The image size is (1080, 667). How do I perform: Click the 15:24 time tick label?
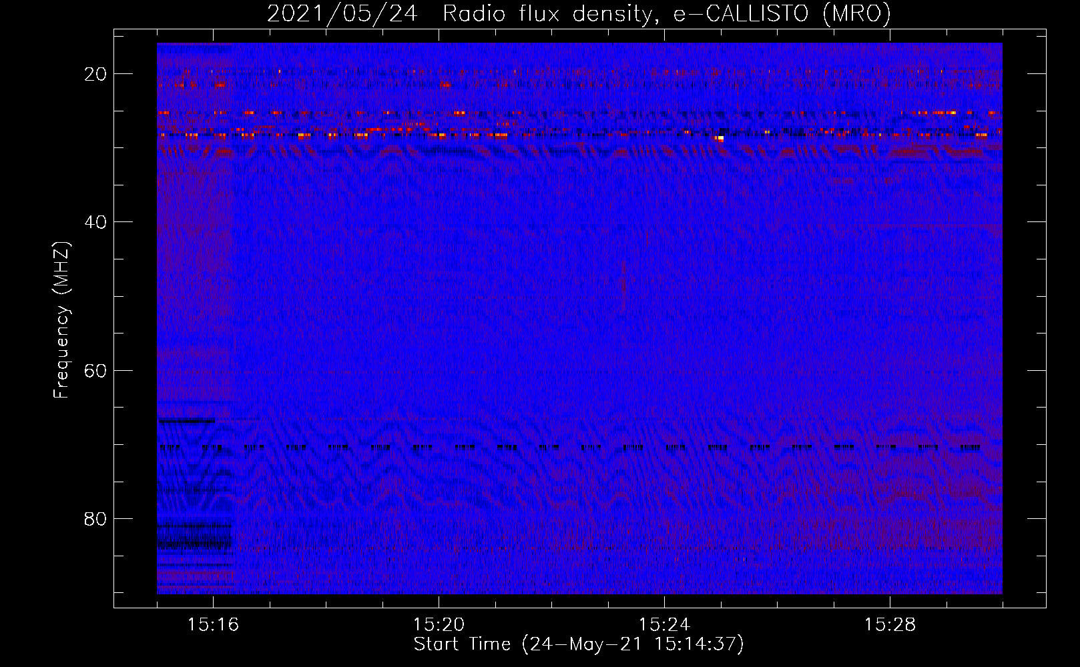click(x=664, y=624)
